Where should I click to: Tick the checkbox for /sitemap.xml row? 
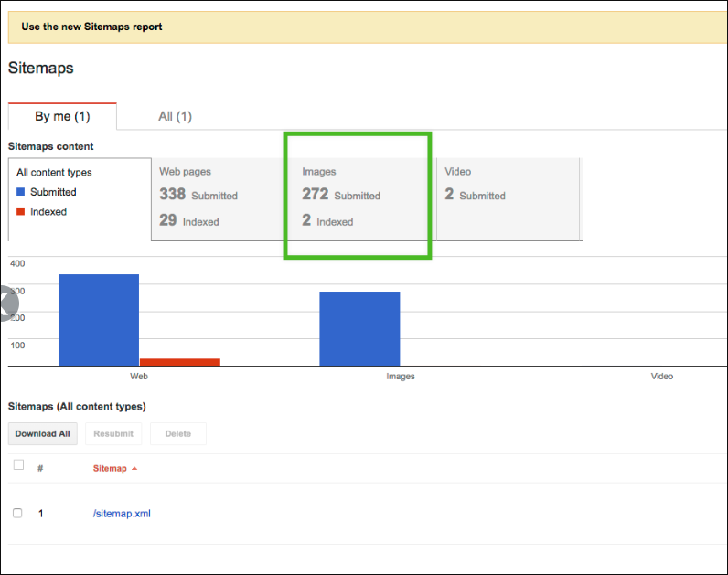coord(17,514)
